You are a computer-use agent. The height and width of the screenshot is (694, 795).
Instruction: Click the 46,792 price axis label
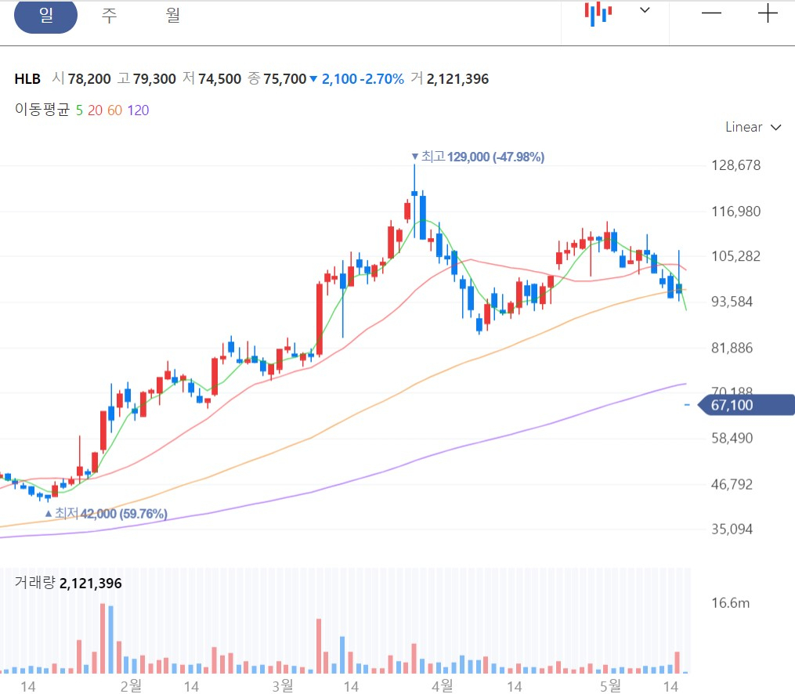point(732,484)
